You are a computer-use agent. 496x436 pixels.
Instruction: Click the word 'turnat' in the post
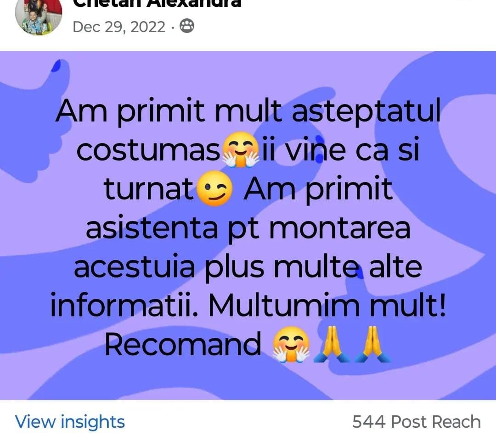tap(148, 189)
